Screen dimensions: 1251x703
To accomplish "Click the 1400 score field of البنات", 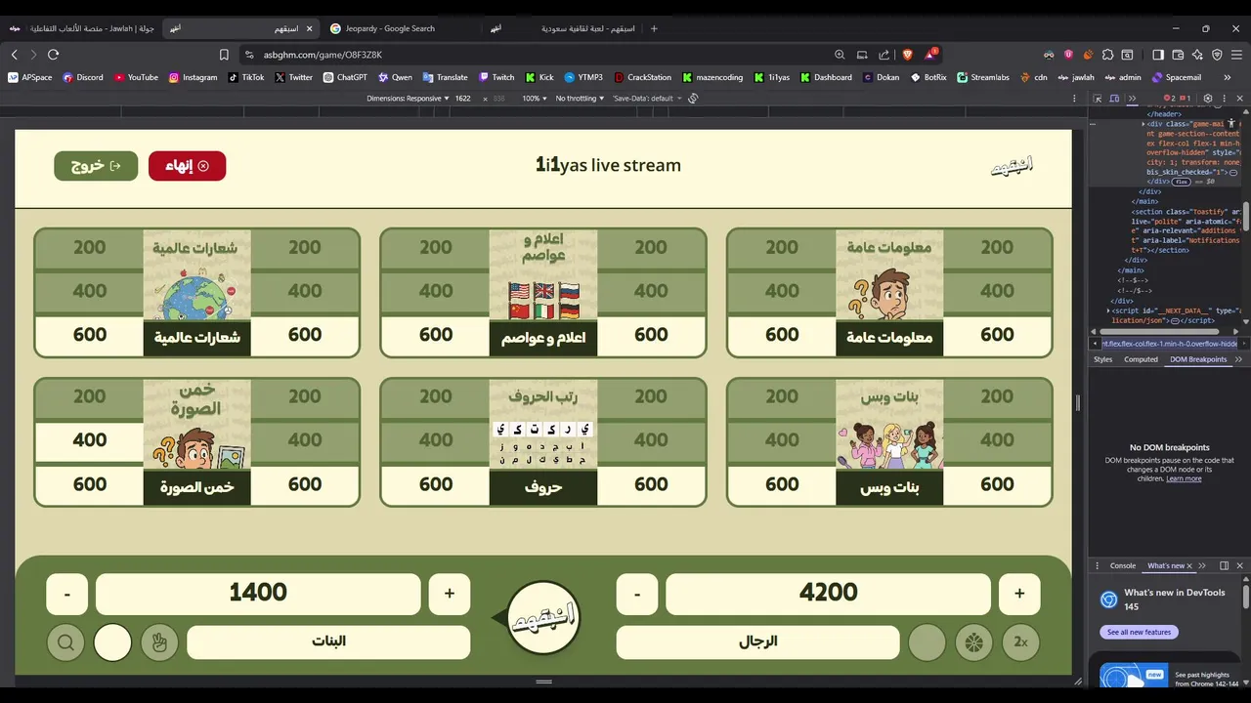I will pyautogui.click(x=258, y=594).
